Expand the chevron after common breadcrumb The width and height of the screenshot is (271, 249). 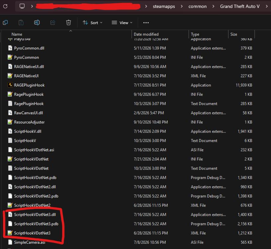click(213, 6)
